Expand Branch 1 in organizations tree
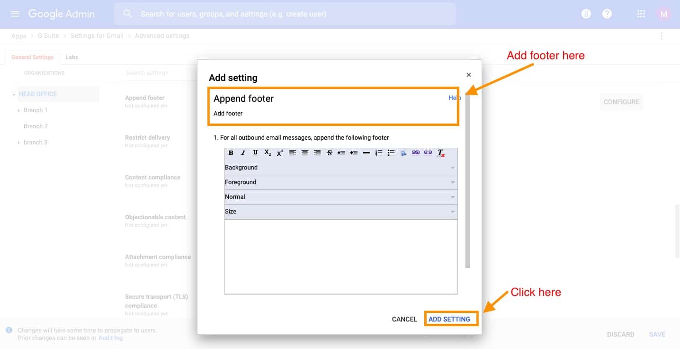This screenshot has width=680, height=349. (19, 110)
